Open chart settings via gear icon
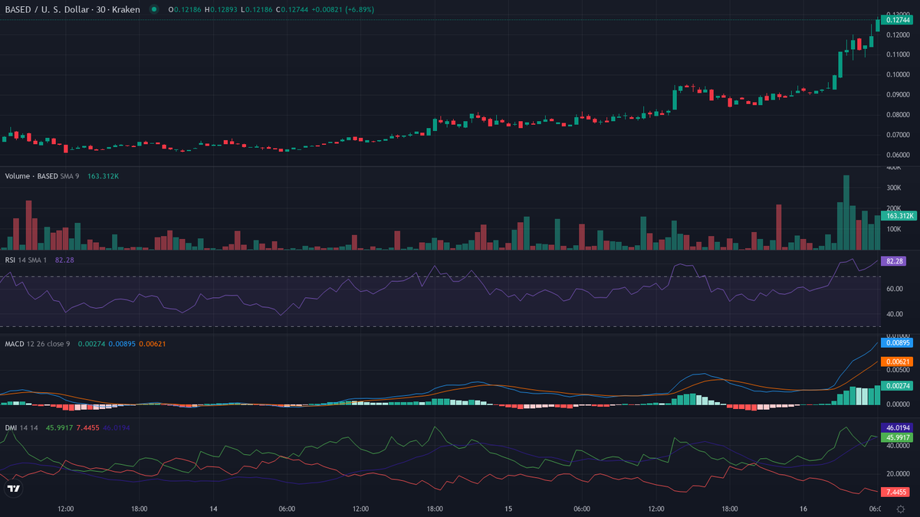This screenshot has height=517, width=920. click(x=900, y=509)
